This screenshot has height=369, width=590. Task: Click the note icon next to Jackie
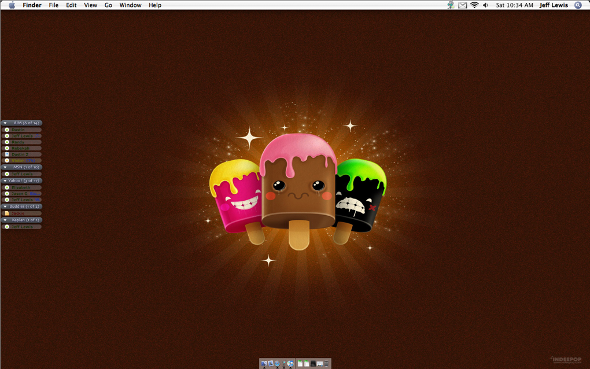pyautogui.click(x=7, y=213)
